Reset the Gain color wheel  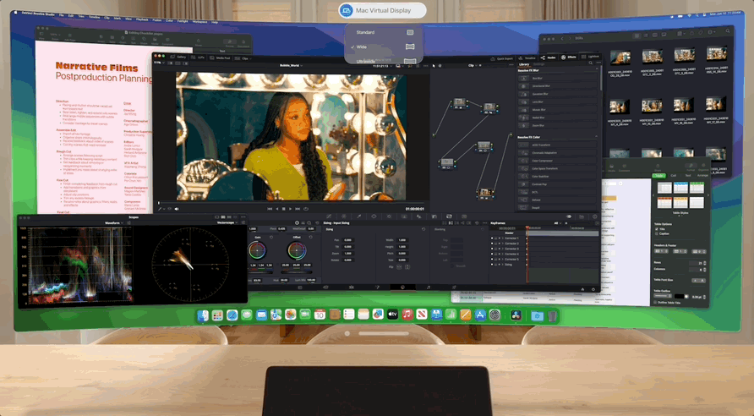(271, 237)
